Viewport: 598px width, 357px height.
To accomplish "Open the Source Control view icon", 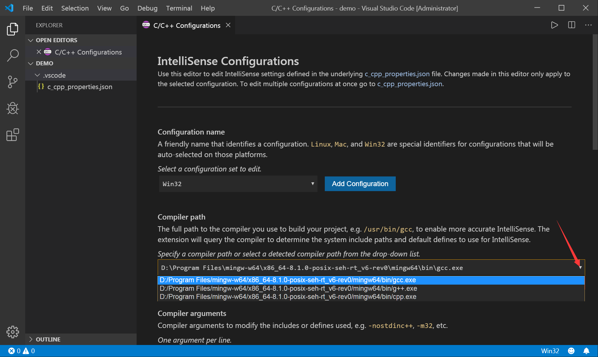I will [x=12, y=82].
